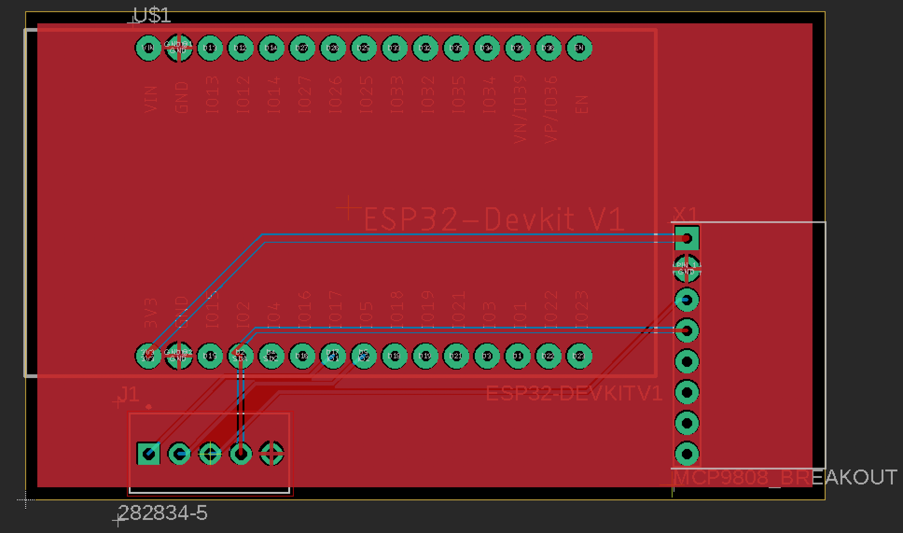Select the VIN pad on the ESP32 top row
Image resolution: width=903 pixels, height=533 pixels.
148,48
